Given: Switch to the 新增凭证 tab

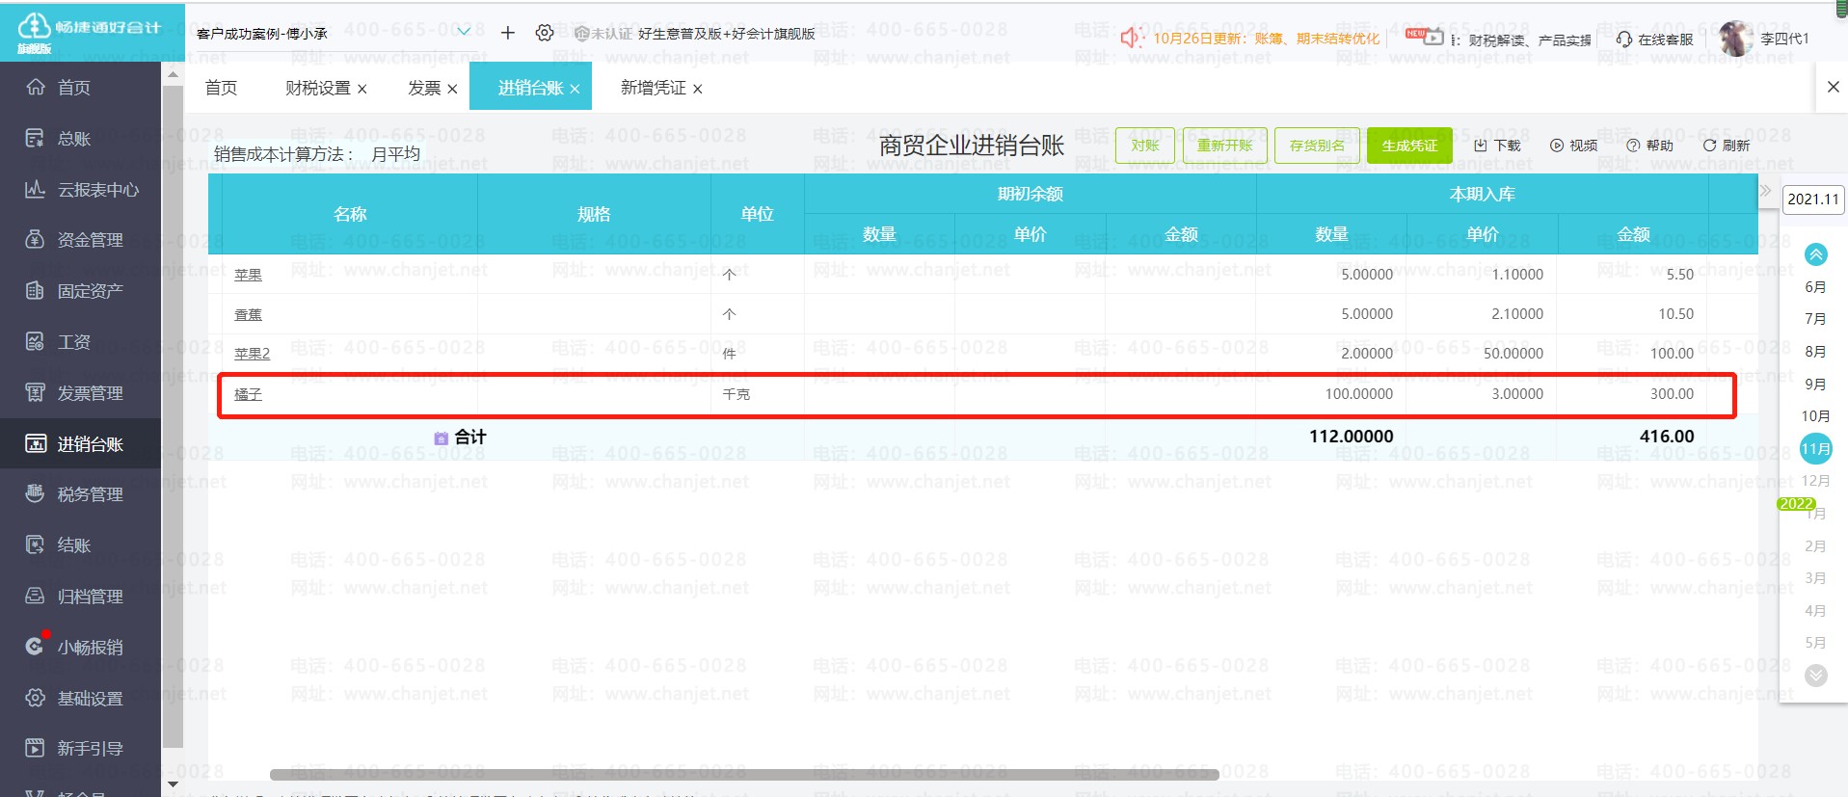Looking at the screenshot, I should tap(653, 89).
